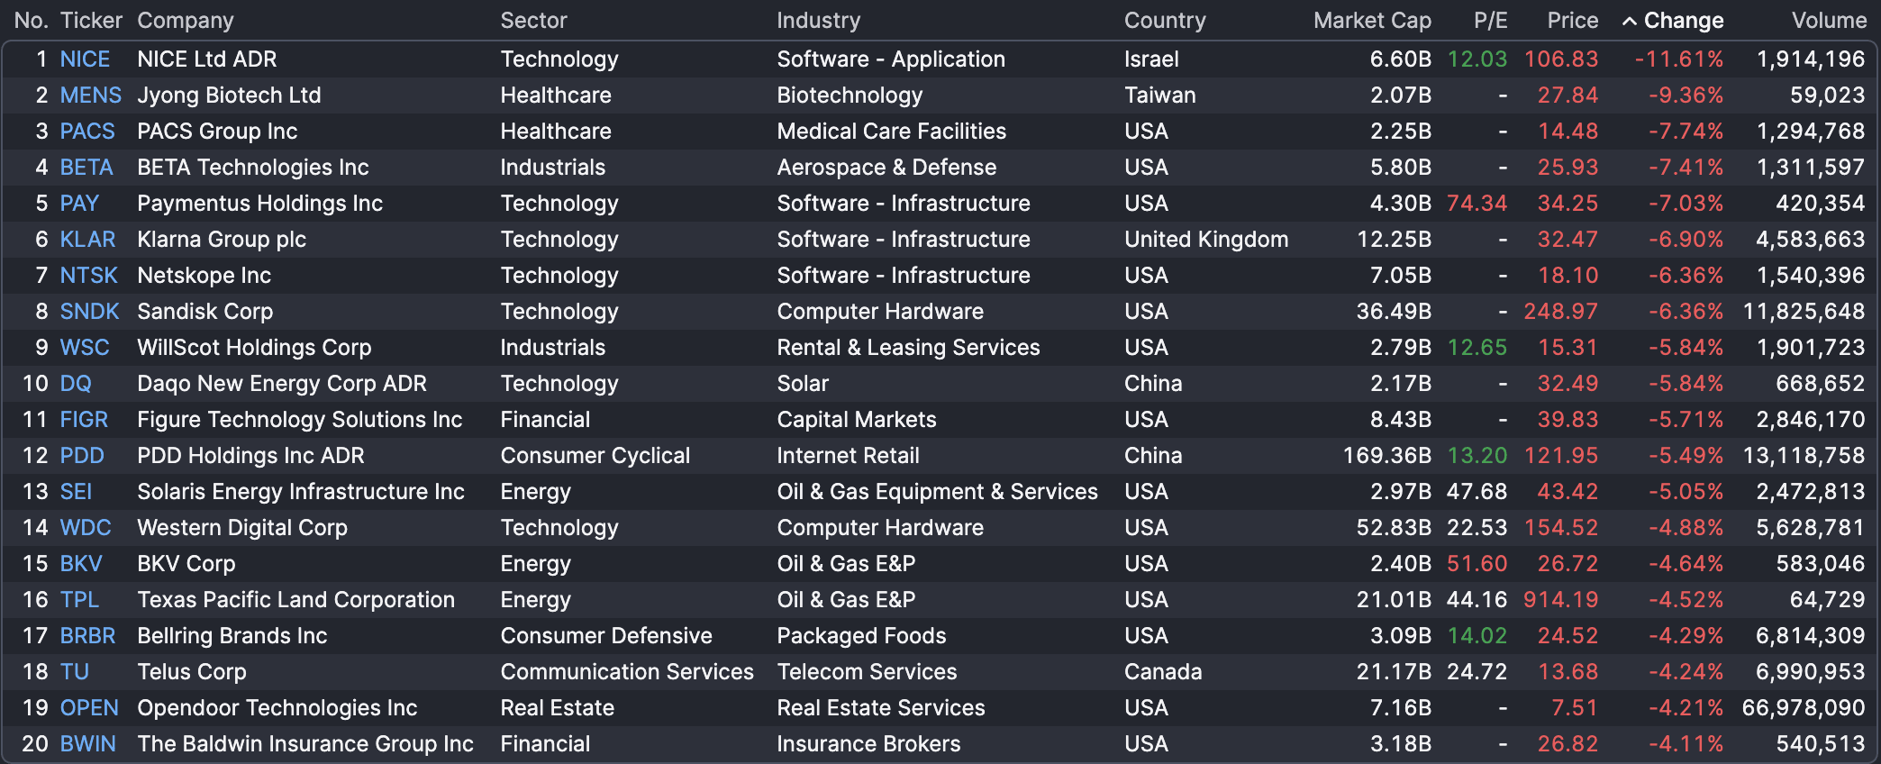Sort by the Price column header
This screenshot has width=1881, height=764.
[1572, 21]
